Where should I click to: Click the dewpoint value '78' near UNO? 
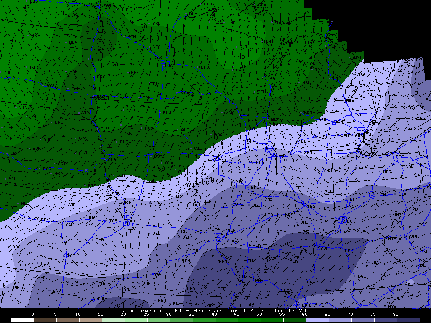[x=203, y=286]
